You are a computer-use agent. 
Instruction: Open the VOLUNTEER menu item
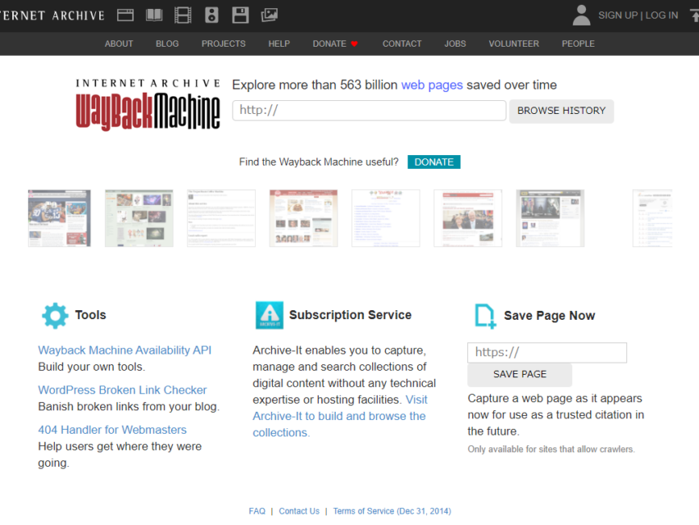(514, 43)
